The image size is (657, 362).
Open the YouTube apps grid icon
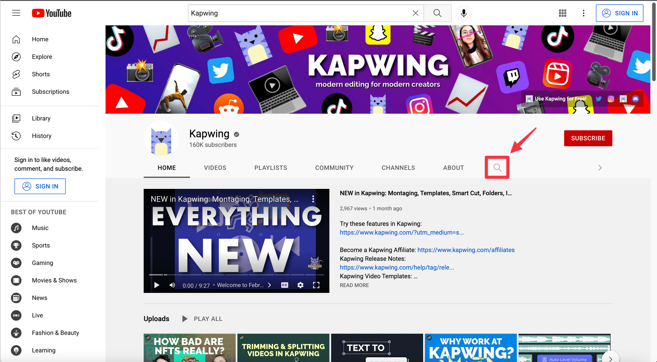[562, 13]
